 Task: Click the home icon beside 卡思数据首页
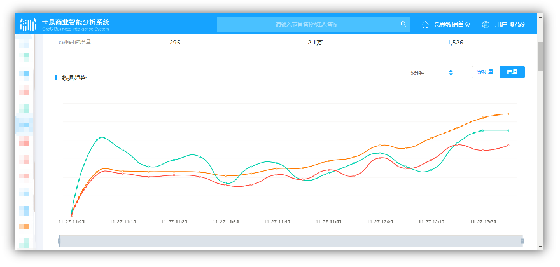(x=425, y=25)
